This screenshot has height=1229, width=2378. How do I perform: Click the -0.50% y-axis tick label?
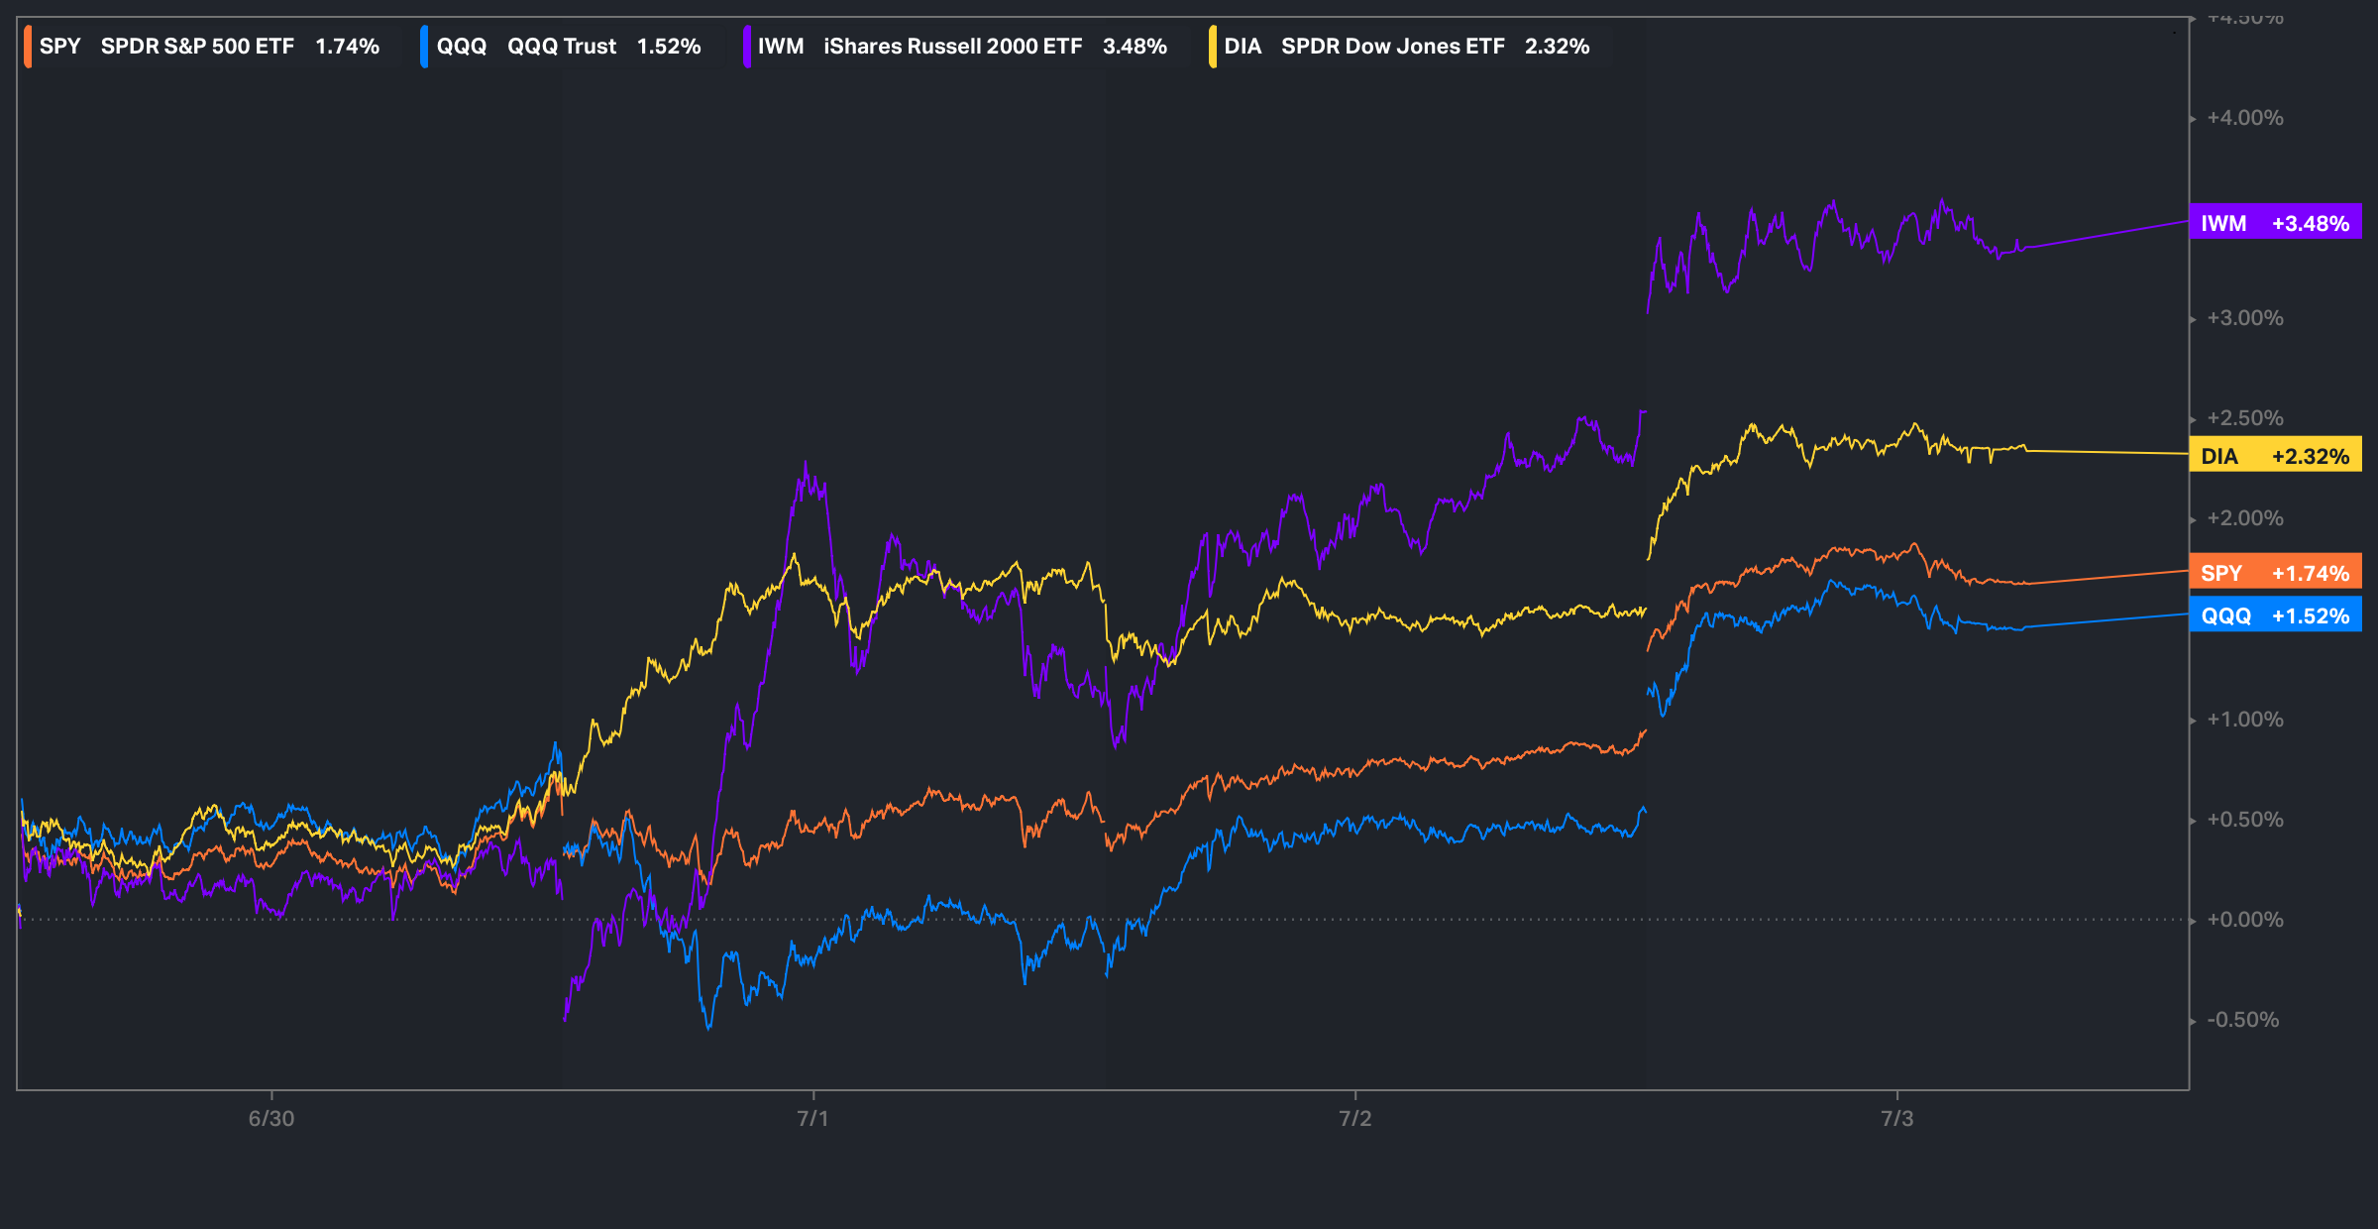pos(2242,1020)
